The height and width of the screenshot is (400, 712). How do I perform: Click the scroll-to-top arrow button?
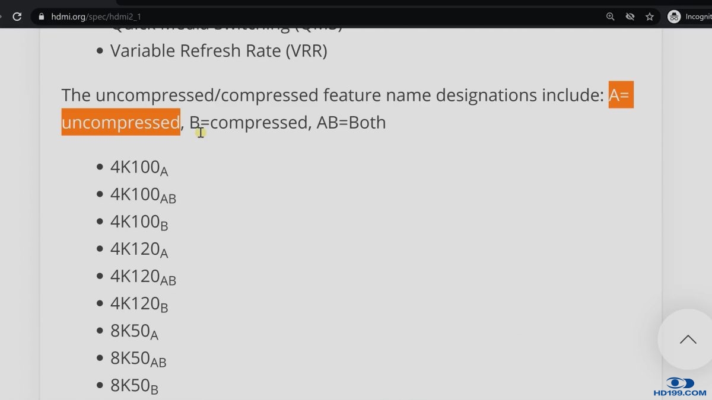(688, 340)
